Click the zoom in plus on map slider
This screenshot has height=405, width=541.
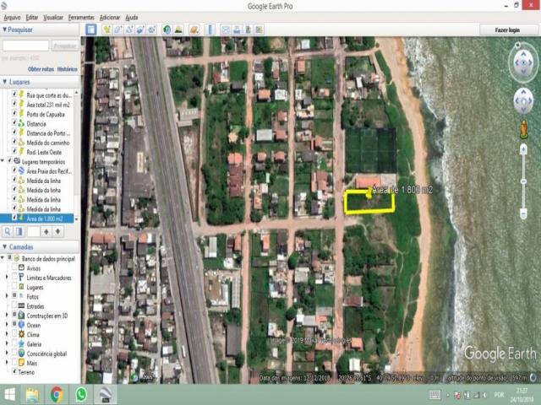tap(523, 148)
